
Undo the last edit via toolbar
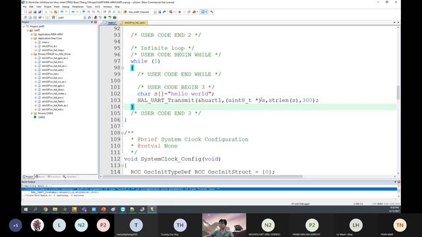(62, 12)
